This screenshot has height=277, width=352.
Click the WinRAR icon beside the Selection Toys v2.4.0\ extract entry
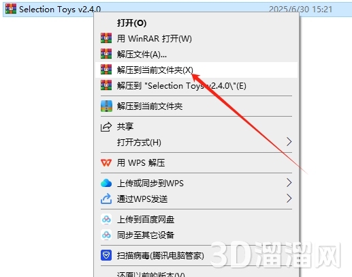click(x=106, y=85)
